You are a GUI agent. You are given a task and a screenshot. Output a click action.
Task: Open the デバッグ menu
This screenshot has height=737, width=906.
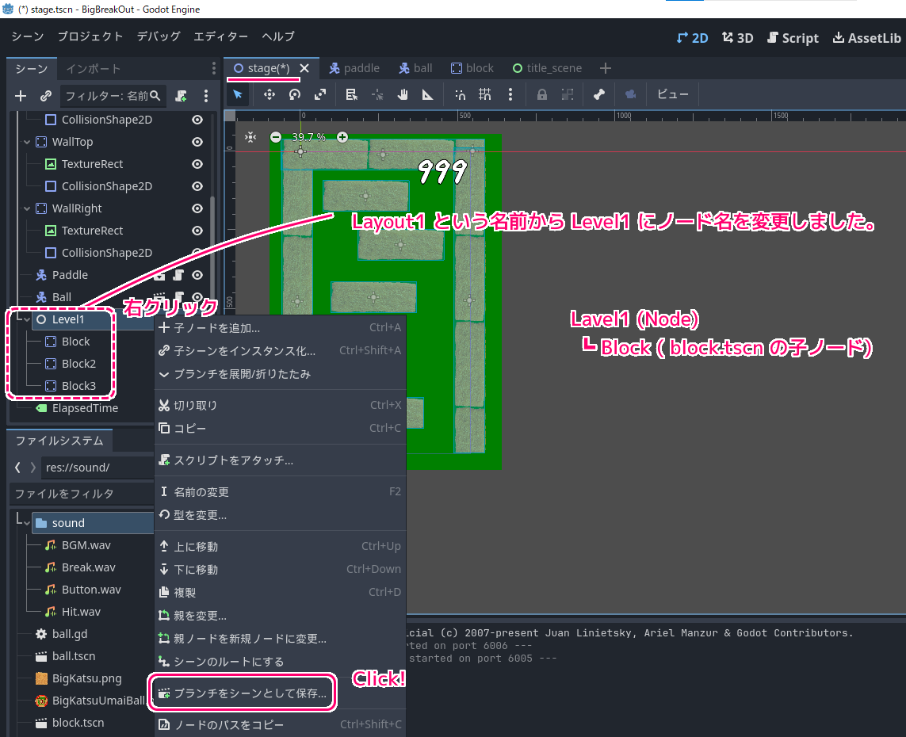pyautogui.click(x=159, y=36)
